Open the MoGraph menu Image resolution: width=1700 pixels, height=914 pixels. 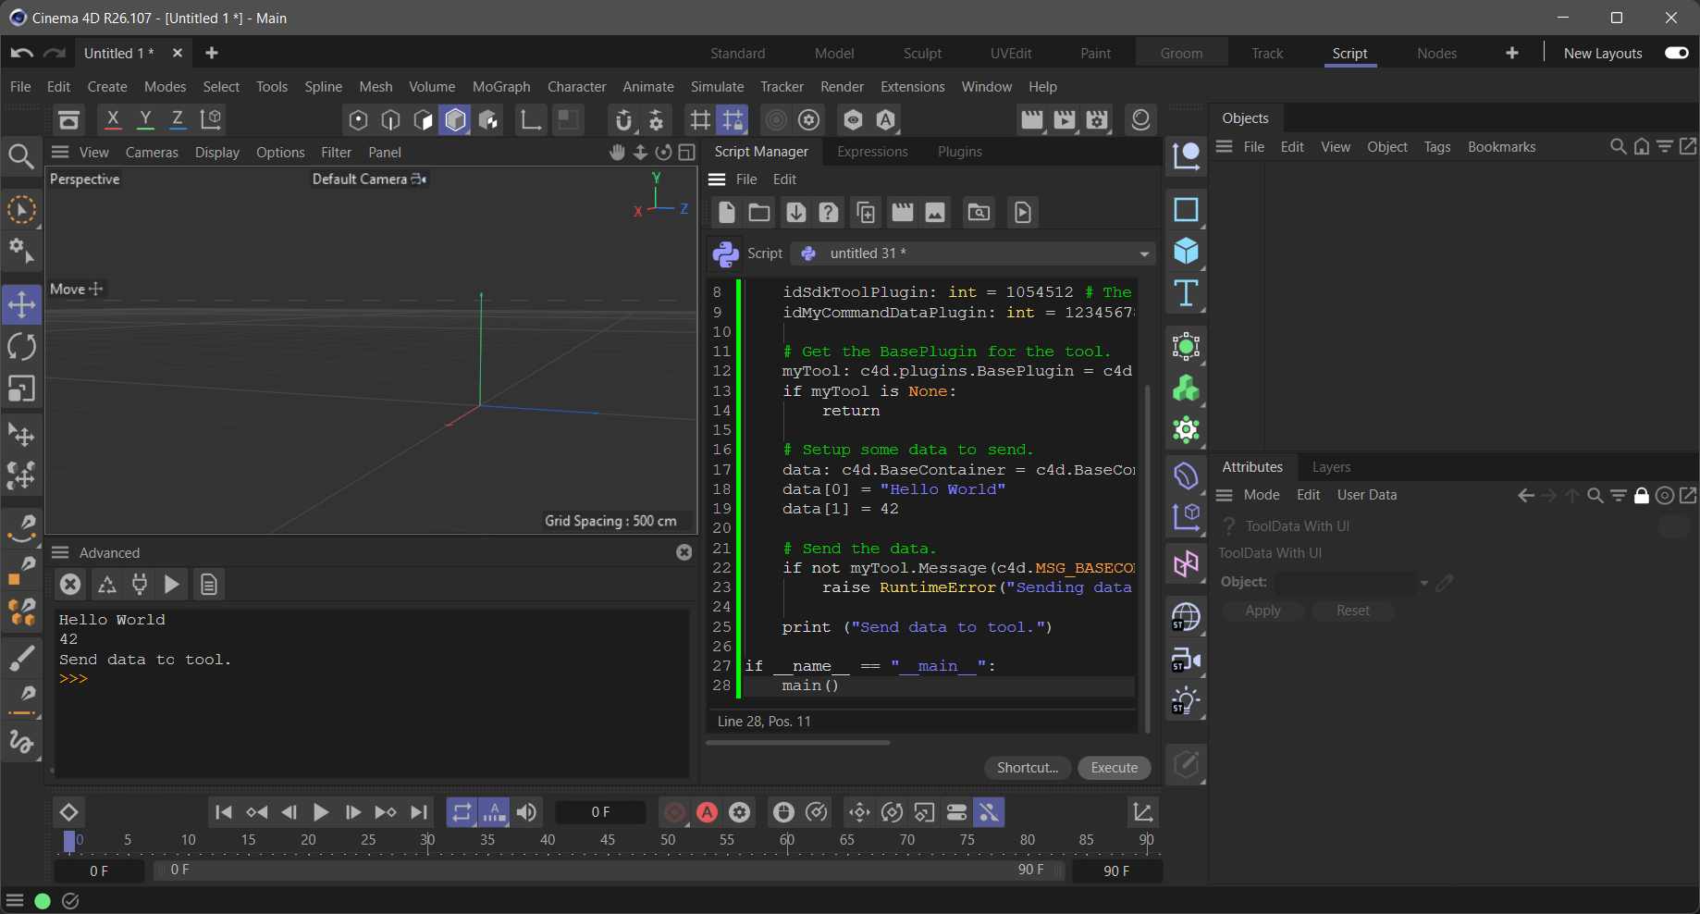coord(501,86)
